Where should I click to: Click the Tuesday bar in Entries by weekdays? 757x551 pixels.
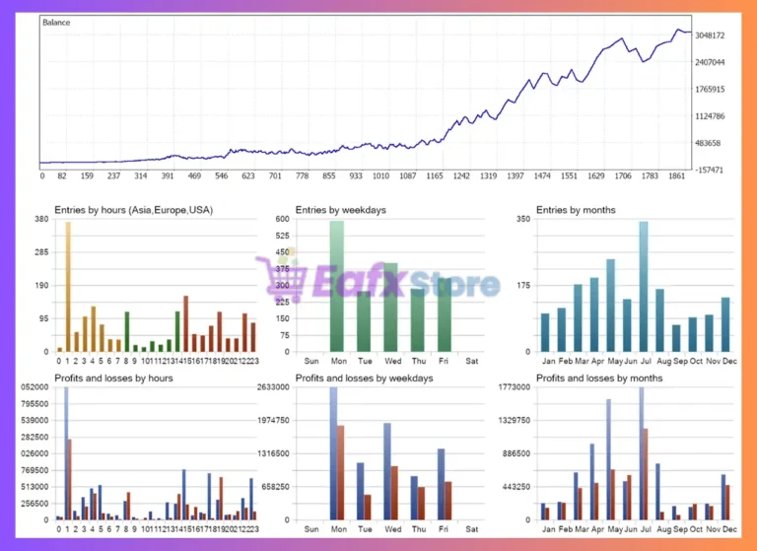(364, 321)
